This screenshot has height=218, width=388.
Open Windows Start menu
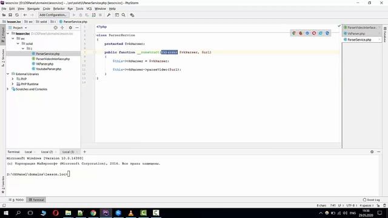click(6, 213)
